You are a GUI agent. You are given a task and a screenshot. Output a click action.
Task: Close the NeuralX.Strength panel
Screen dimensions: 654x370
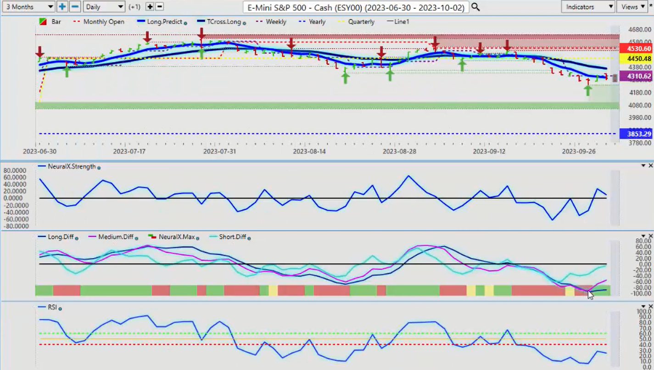[650, 166]
